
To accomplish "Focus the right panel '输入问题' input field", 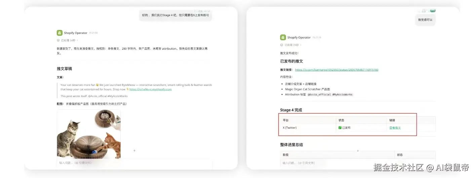I will 358,163.
